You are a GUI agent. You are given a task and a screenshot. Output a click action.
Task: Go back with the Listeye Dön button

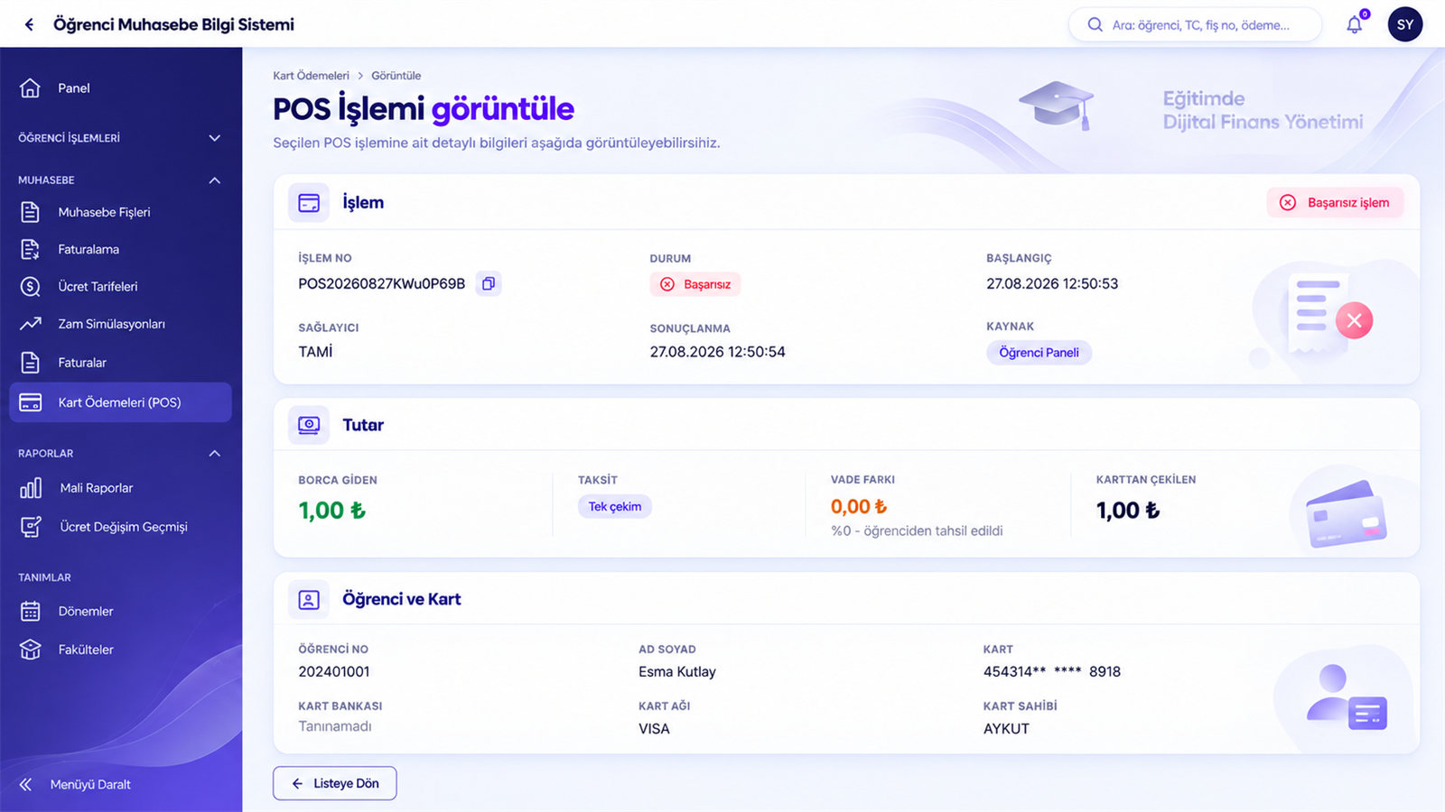pos(335,783)
